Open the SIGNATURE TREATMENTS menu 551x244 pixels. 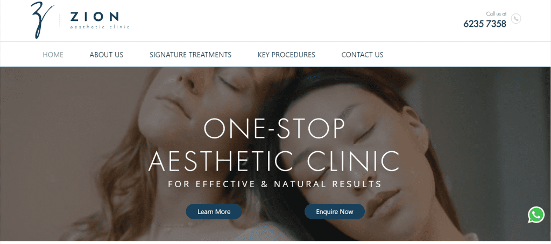[x=190, y=55]
